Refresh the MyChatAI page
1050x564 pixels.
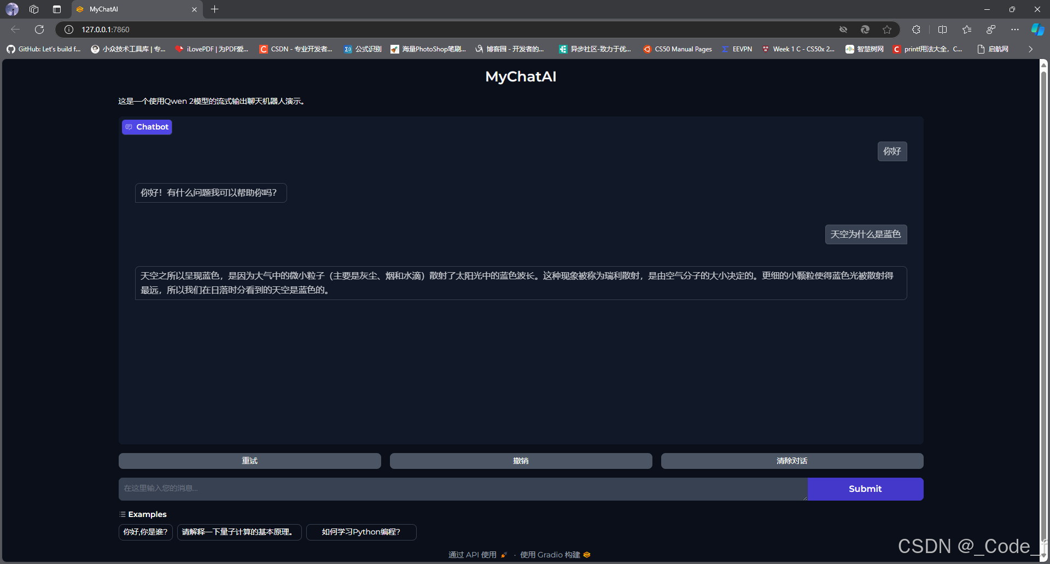[x=39, y=30]
